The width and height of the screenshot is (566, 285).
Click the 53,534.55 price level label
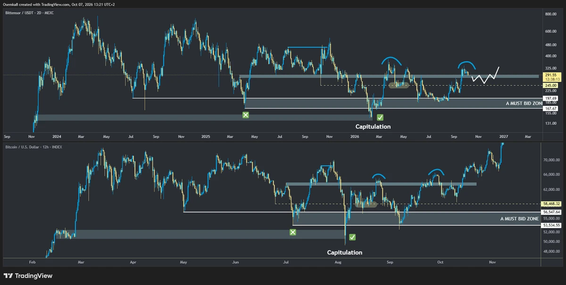[551, 225]
